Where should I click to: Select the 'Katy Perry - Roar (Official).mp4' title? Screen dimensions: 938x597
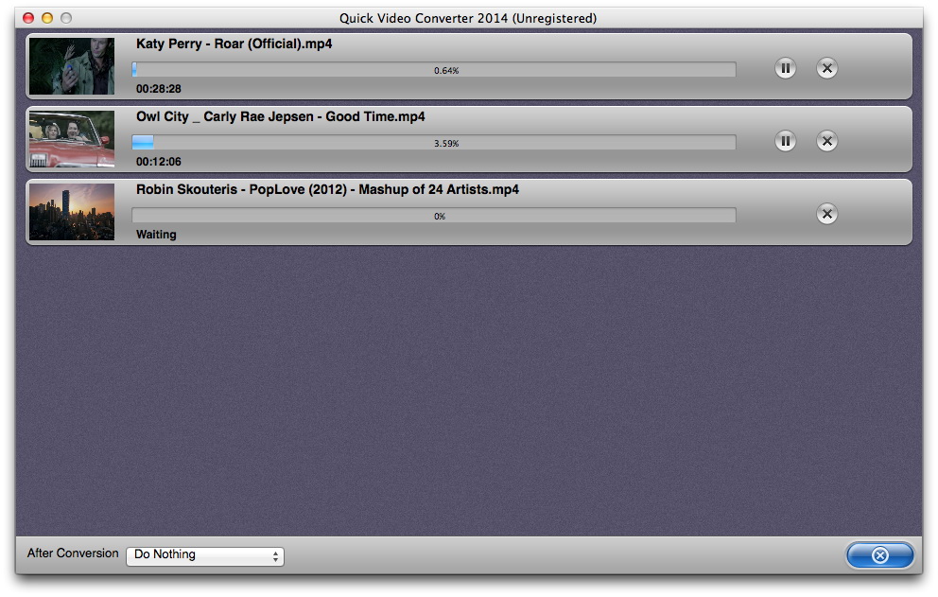pos(234,44)
